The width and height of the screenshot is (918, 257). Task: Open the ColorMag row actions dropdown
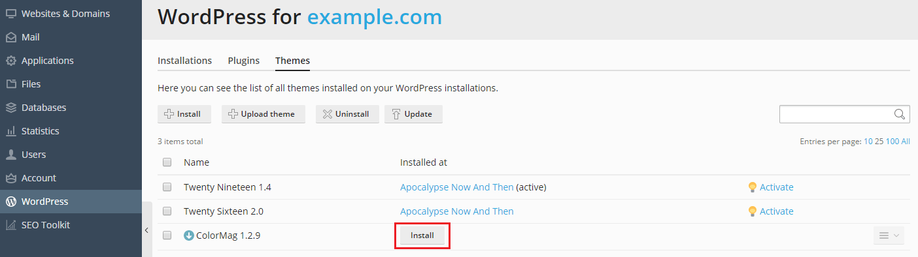pyautogui.click(x=889, y=235)
